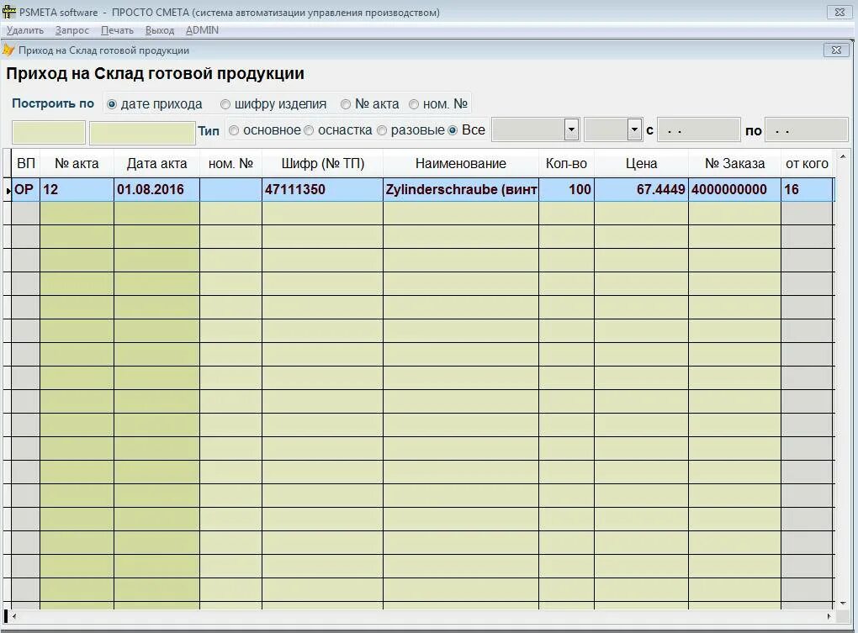This screenshot has height=633, width=858.
Task: Click the Выход menu item
Action: coord(159,30)
